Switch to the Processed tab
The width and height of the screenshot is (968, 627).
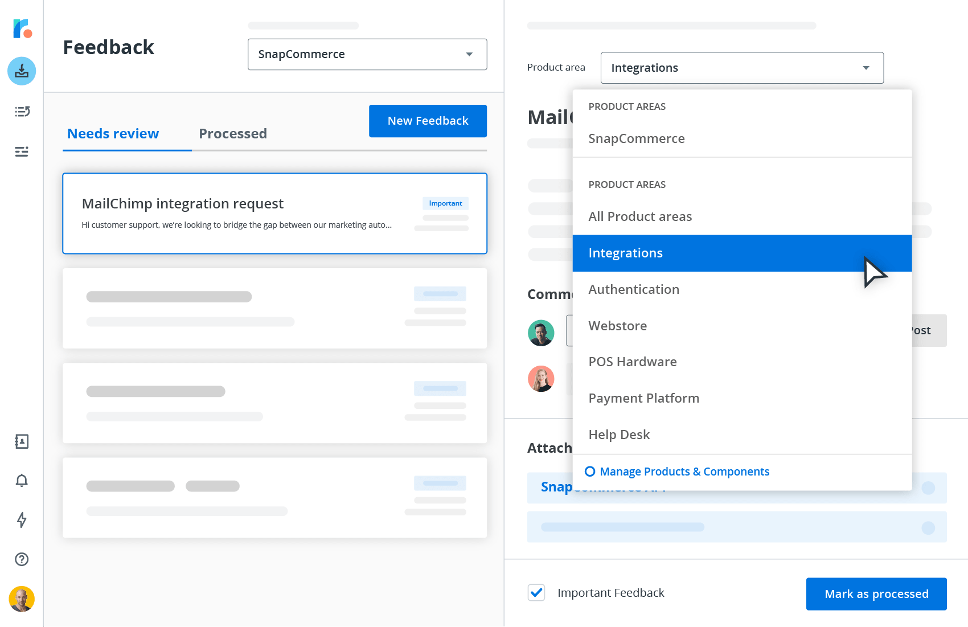tap(233, 134)
